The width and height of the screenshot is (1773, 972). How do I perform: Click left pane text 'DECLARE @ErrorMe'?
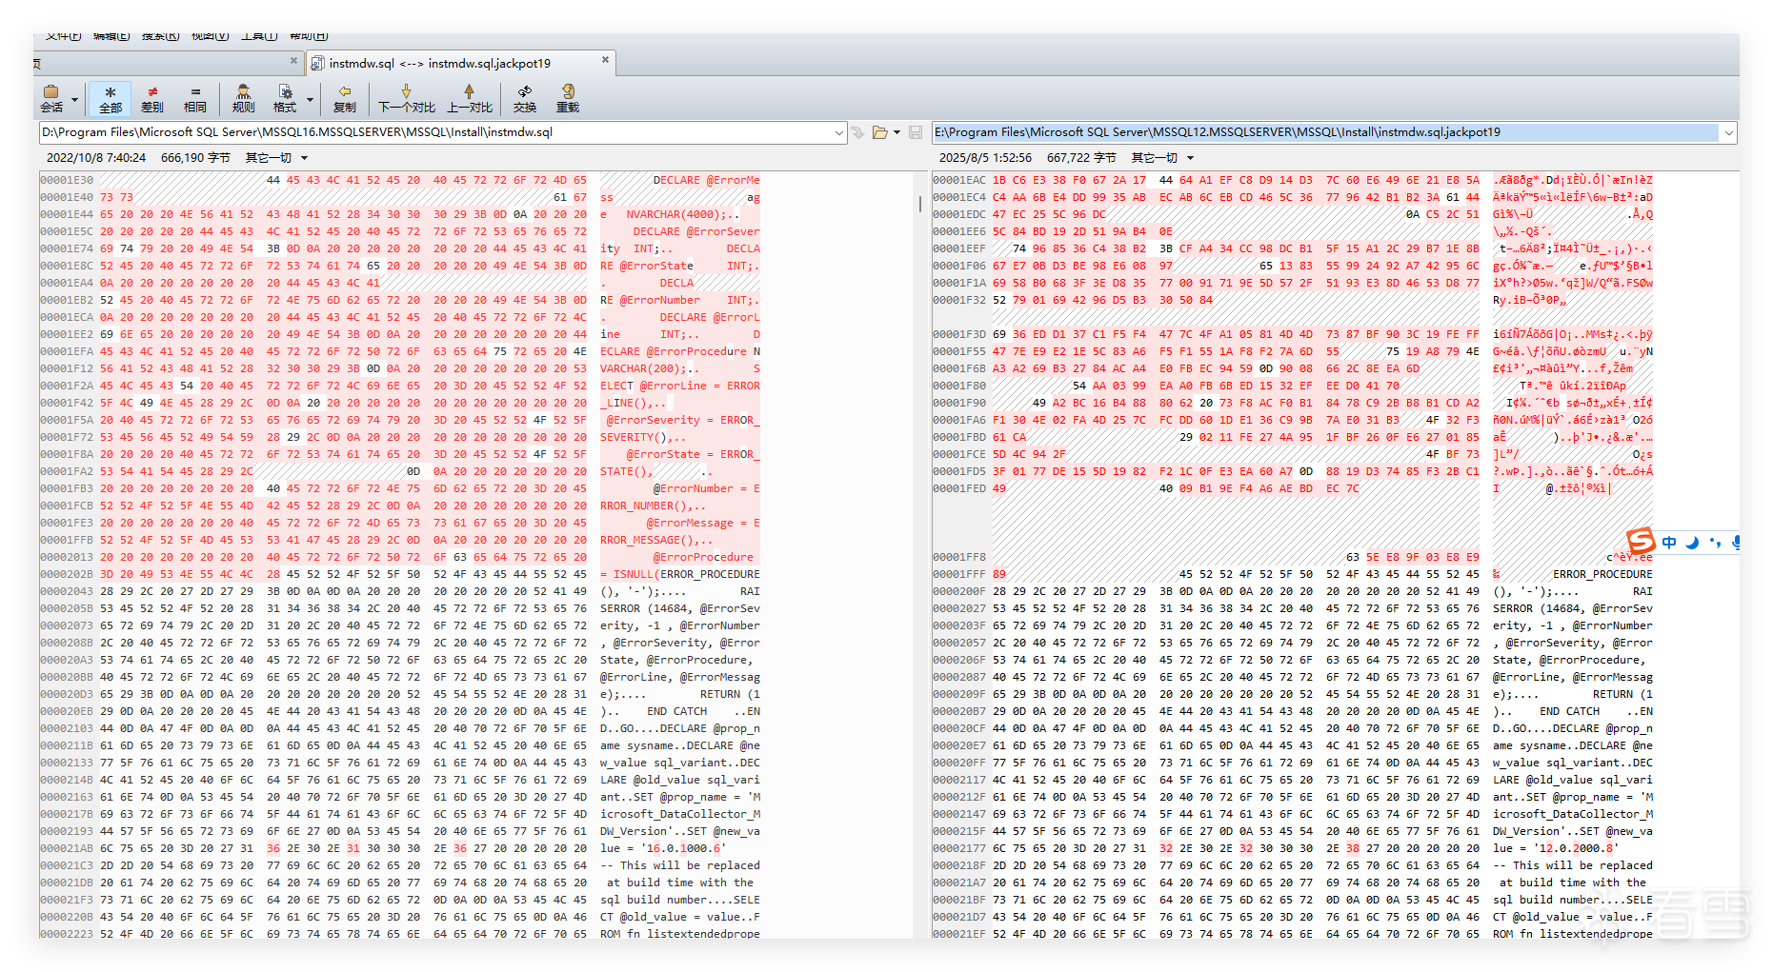click(x=706, y=180)
